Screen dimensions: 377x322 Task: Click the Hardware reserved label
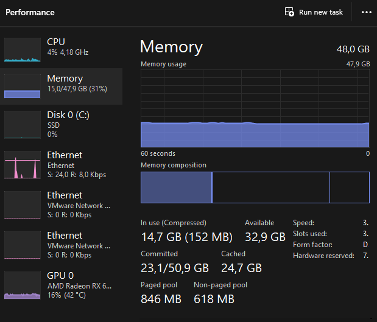(323, 256)
